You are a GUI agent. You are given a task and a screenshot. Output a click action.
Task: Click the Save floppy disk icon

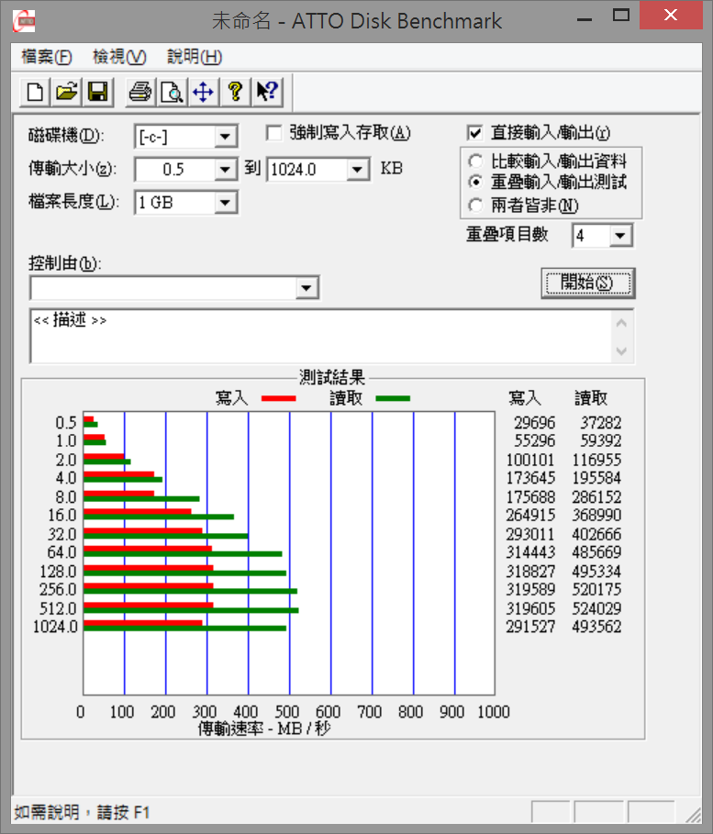point(98,92)
